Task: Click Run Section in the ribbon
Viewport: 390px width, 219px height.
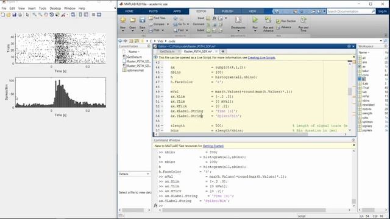Action: click(x=286, y=21)
